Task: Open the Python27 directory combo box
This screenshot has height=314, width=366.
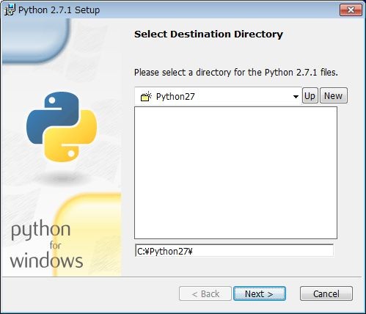Action: pos(218,96)
